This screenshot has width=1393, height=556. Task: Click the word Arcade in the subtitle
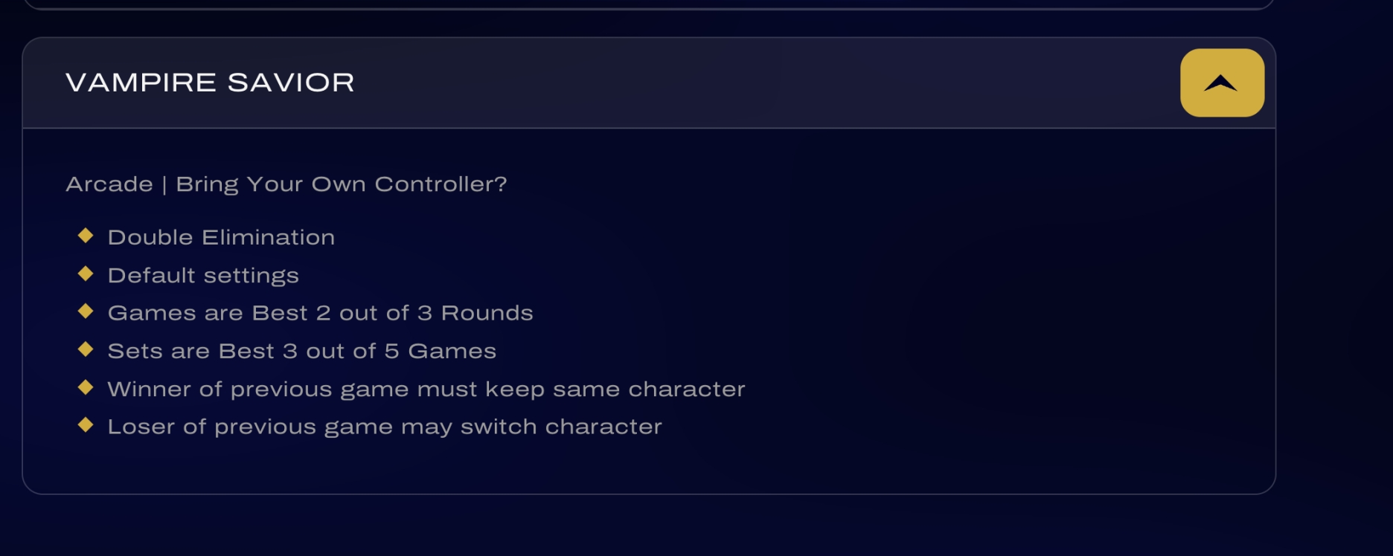click(x=109, y=184)
